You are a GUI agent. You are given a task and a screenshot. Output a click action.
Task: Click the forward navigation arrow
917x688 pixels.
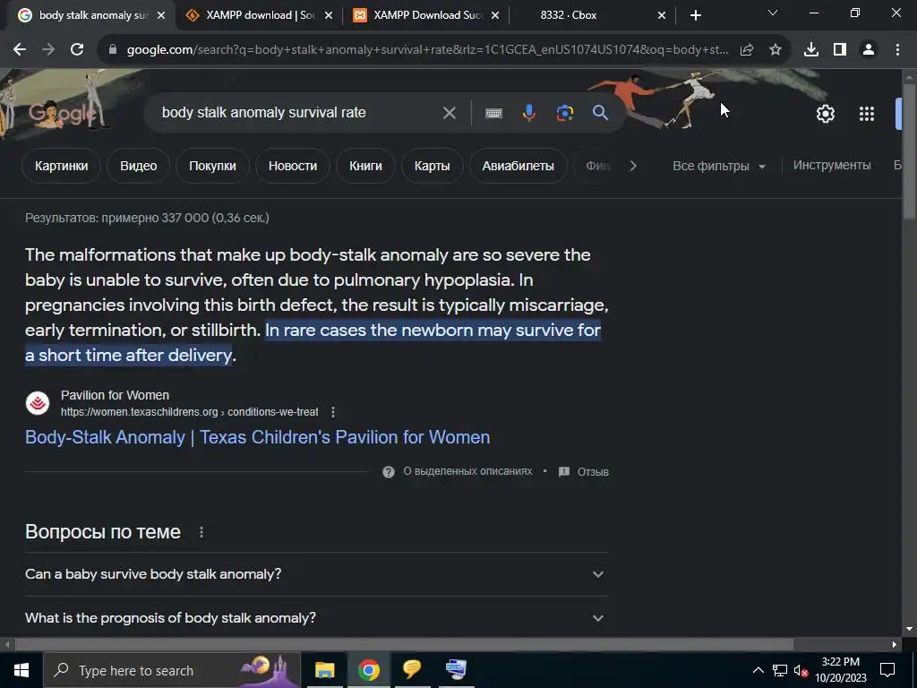pyautogui.click(x=48, y=50)
